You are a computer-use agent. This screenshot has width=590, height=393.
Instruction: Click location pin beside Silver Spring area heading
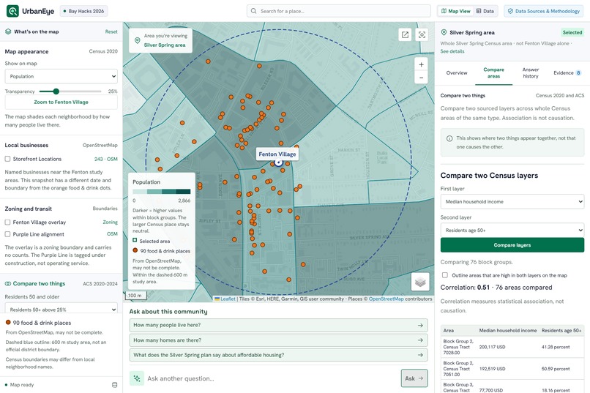[444, 32]
